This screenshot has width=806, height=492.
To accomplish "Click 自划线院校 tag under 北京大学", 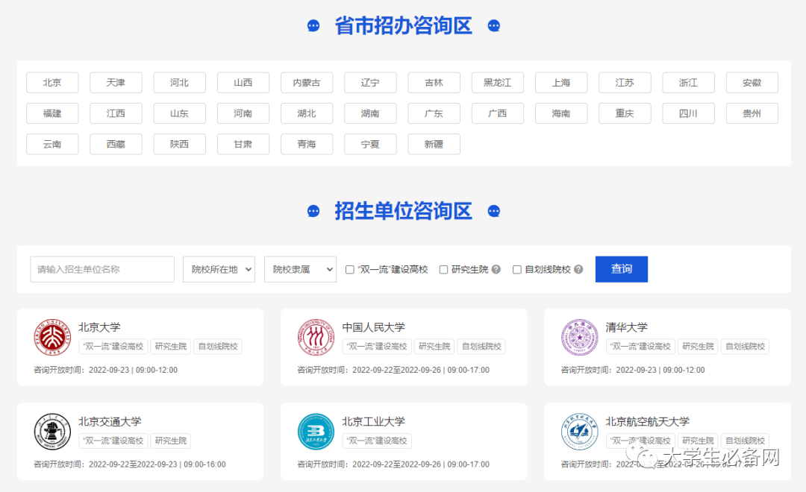I will [x=218, y=346].
